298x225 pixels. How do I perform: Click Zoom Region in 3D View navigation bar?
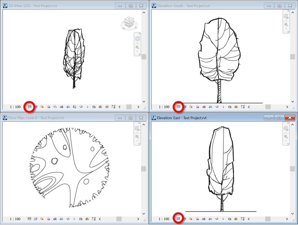click(x=137, y=47)
